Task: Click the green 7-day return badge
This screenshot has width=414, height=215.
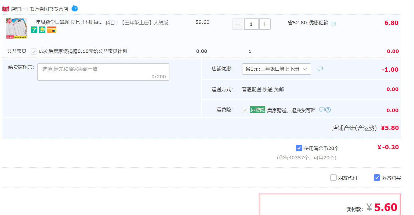Action: 34,30
